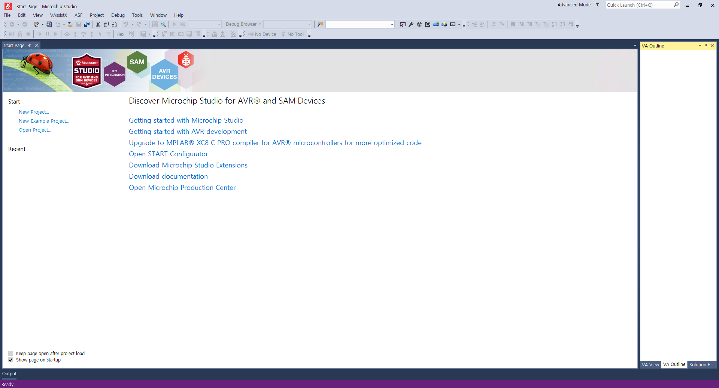Click the Navigate Backward arrow icon

[x=12, y=24]
